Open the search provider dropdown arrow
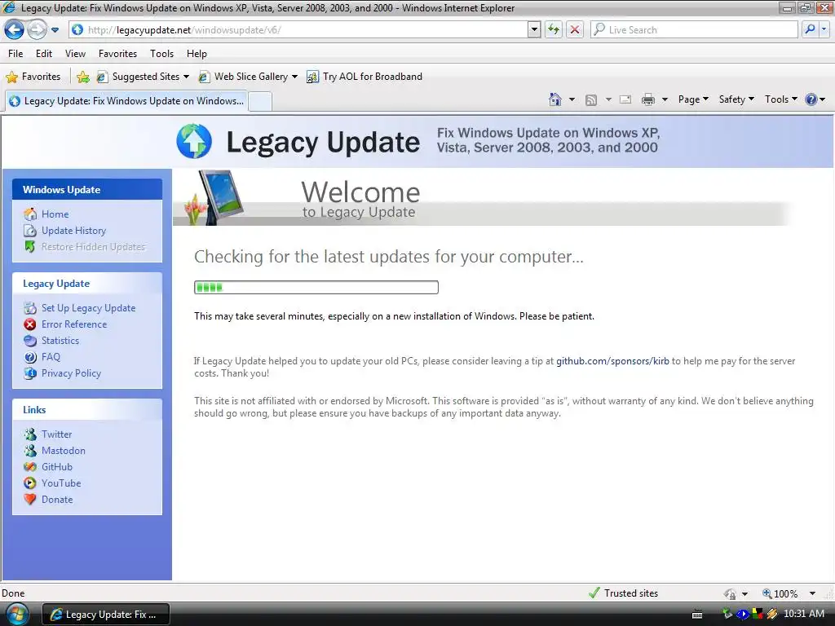The width and height of the screenshot is (835, 626). point(824,30)
